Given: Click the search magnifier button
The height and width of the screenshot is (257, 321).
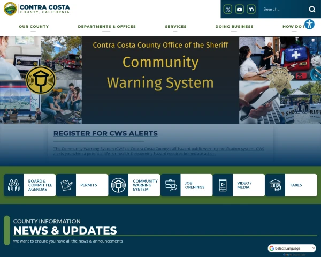Looking at the screenshot, I should pos(312,9).
